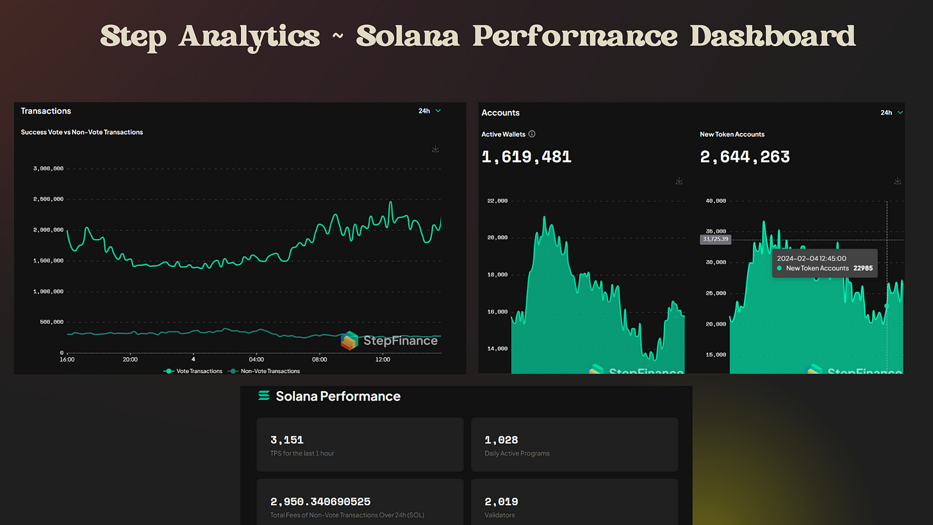Select the 3,151 TPS value
This screenshot has width=933, height=525.
point(287,440)
